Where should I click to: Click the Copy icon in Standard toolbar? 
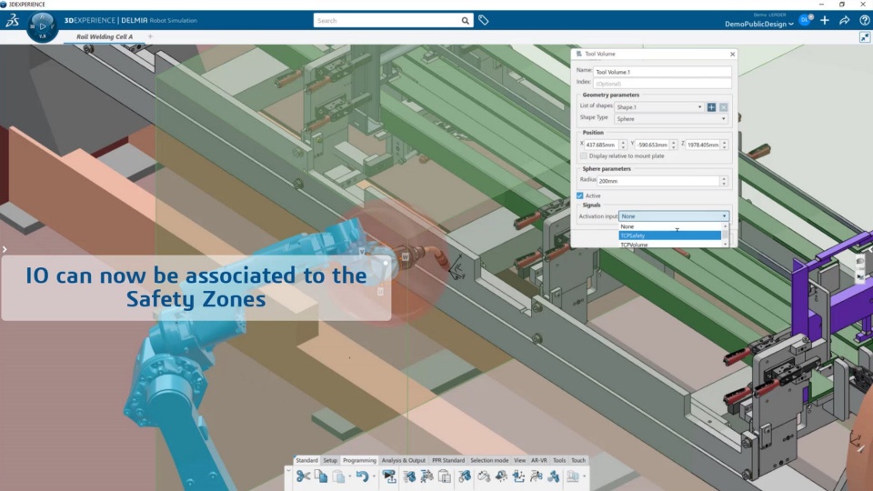[321, 476]
